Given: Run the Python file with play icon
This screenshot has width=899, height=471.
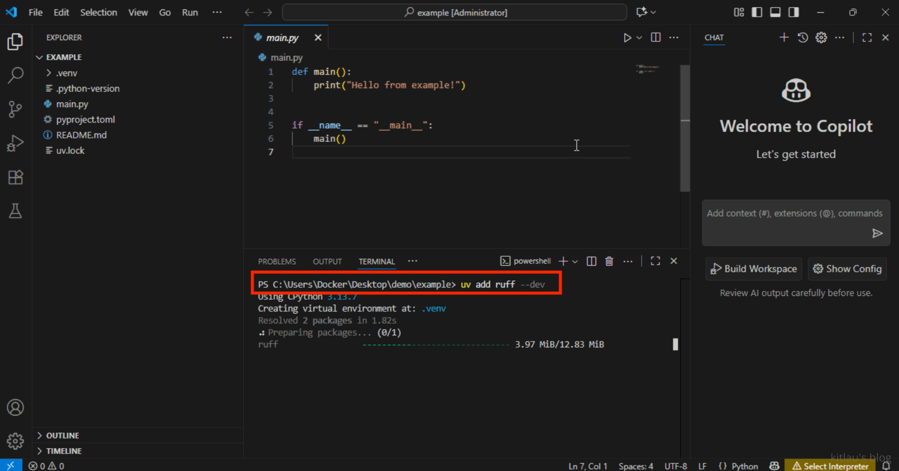Looking at the screenshot, I should (x=627, y=38).
